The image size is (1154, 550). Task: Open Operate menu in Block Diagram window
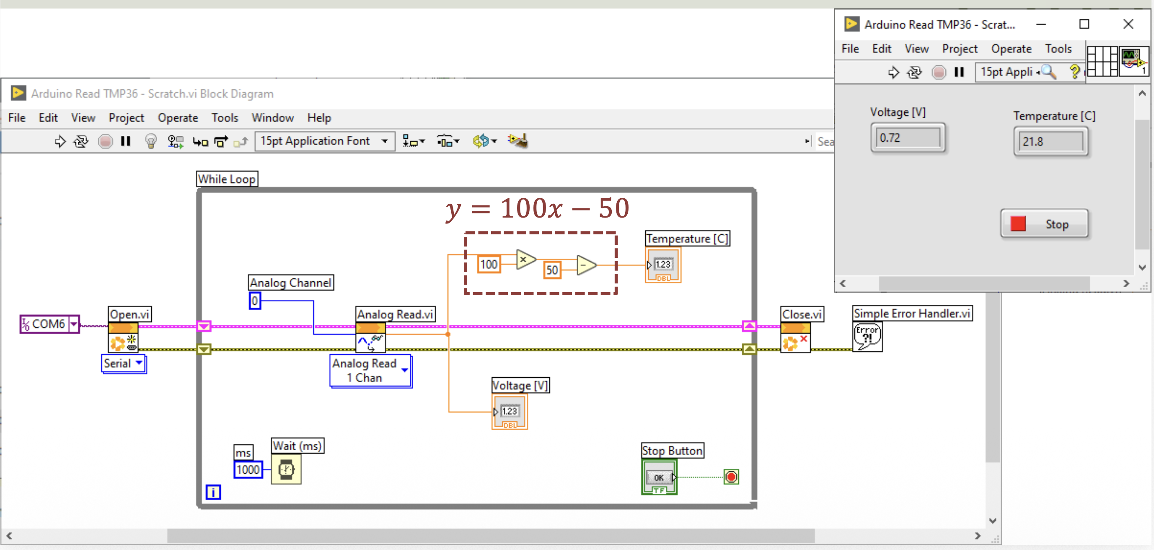click(x=178, y=118)
